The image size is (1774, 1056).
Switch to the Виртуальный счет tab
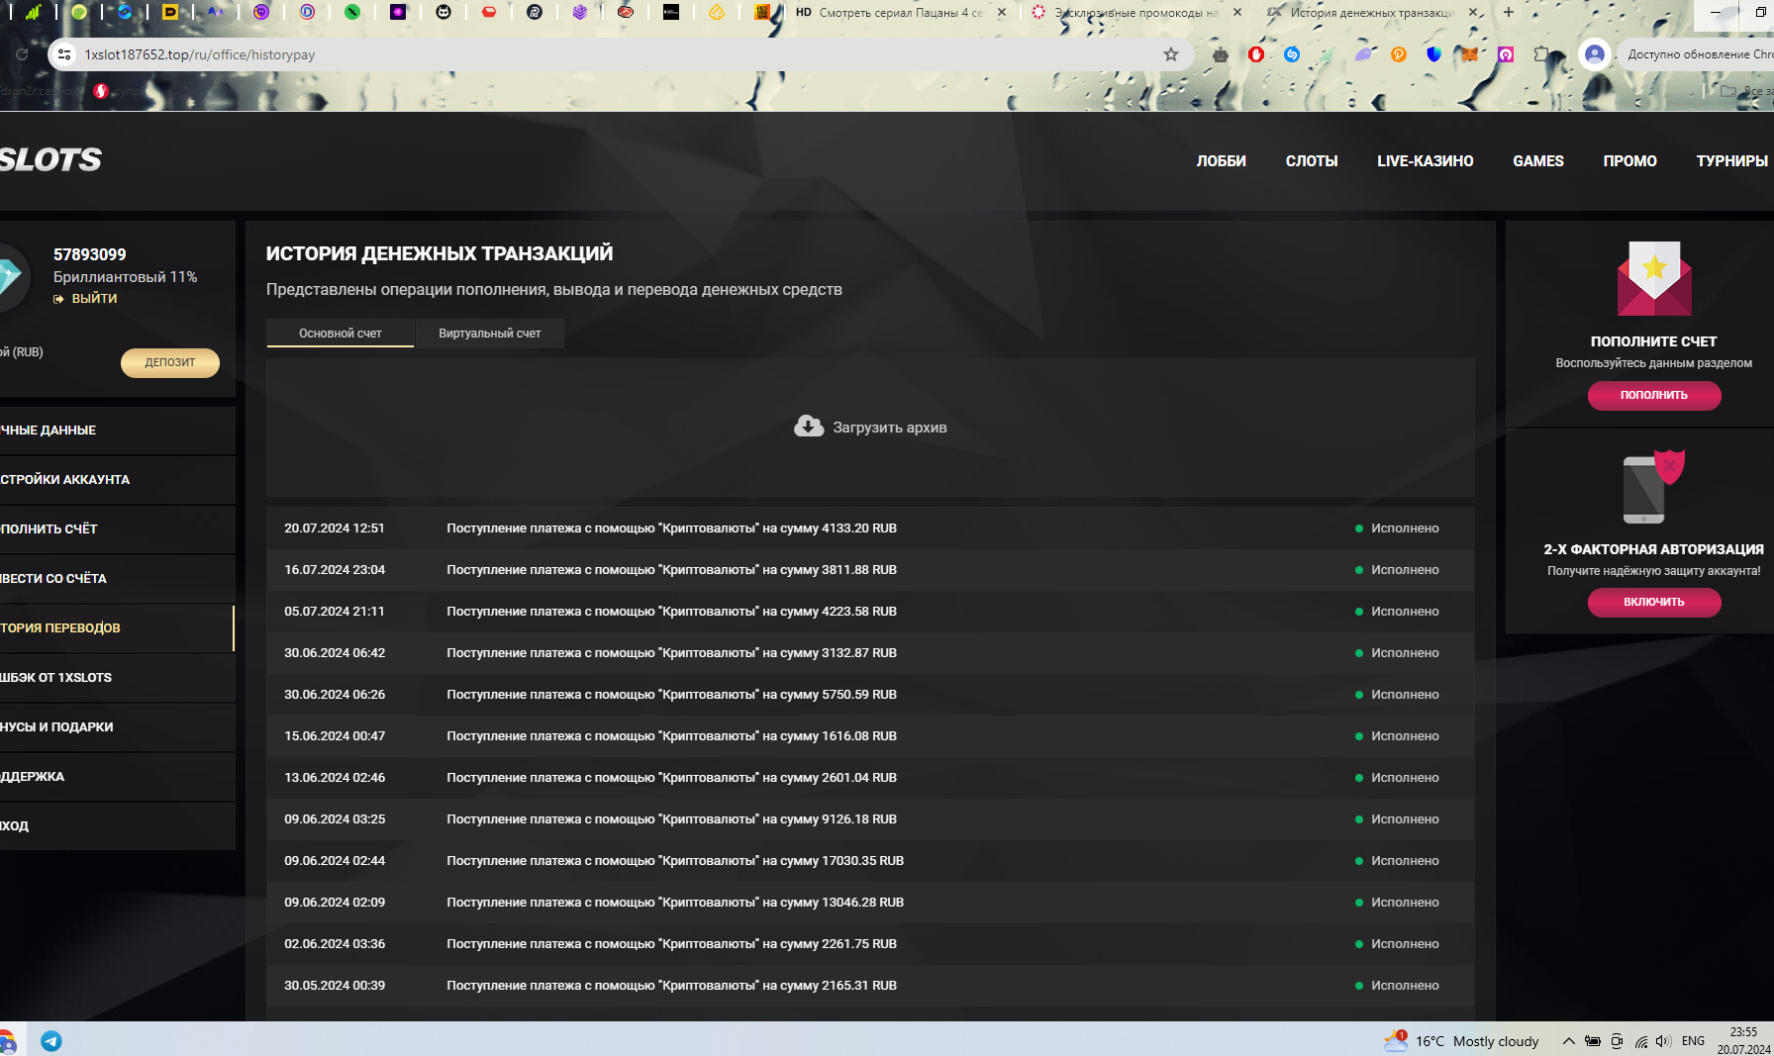[x=489, y=334]
